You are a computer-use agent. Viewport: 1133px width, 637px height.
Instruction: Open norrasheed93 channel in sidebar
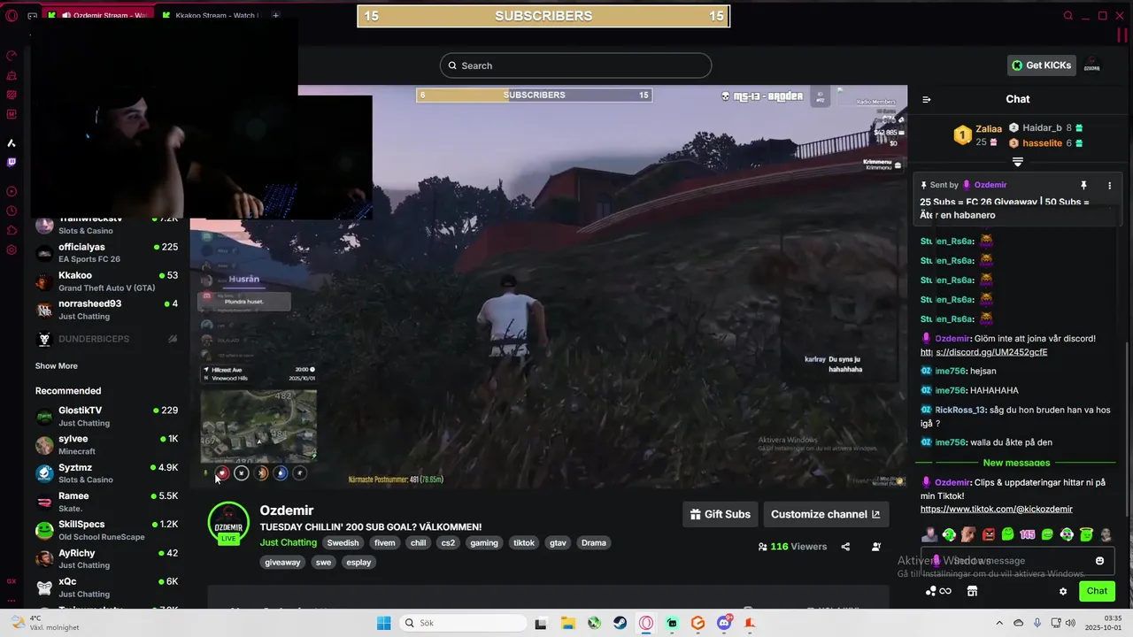click(x=106, y=310)
